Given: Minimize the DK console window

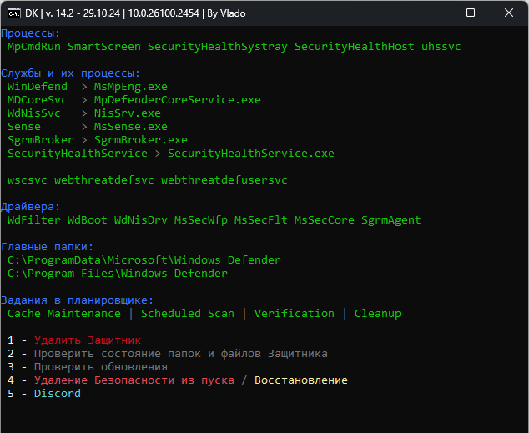Looking at the screenshot, I should pyautogui.click(x=433, y=13).
